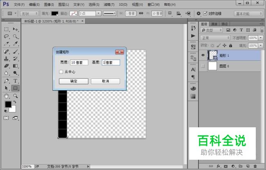The image size is (266, 170).
Task: Select the Eraser tool
Action: point(6,66)
